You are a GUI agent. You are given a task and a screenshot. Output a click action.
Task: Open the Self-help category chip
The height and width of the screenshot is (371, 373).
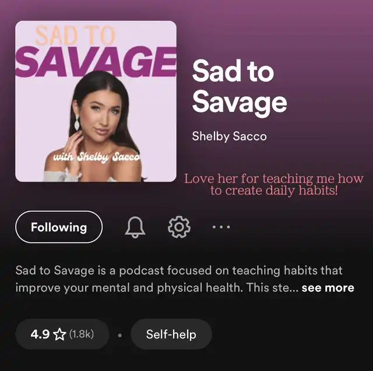[171, 334]
